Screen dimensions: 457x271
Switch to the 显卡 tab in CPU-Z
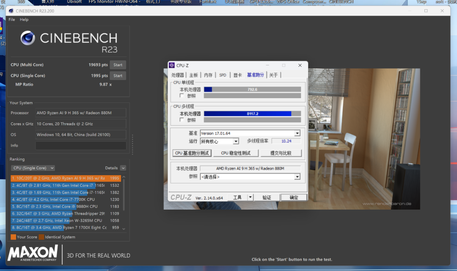(x=237, y=75)
